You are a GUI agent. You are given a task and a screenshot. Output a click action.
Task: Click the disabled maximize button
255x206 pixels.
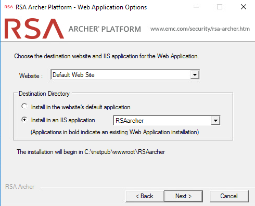220,7
